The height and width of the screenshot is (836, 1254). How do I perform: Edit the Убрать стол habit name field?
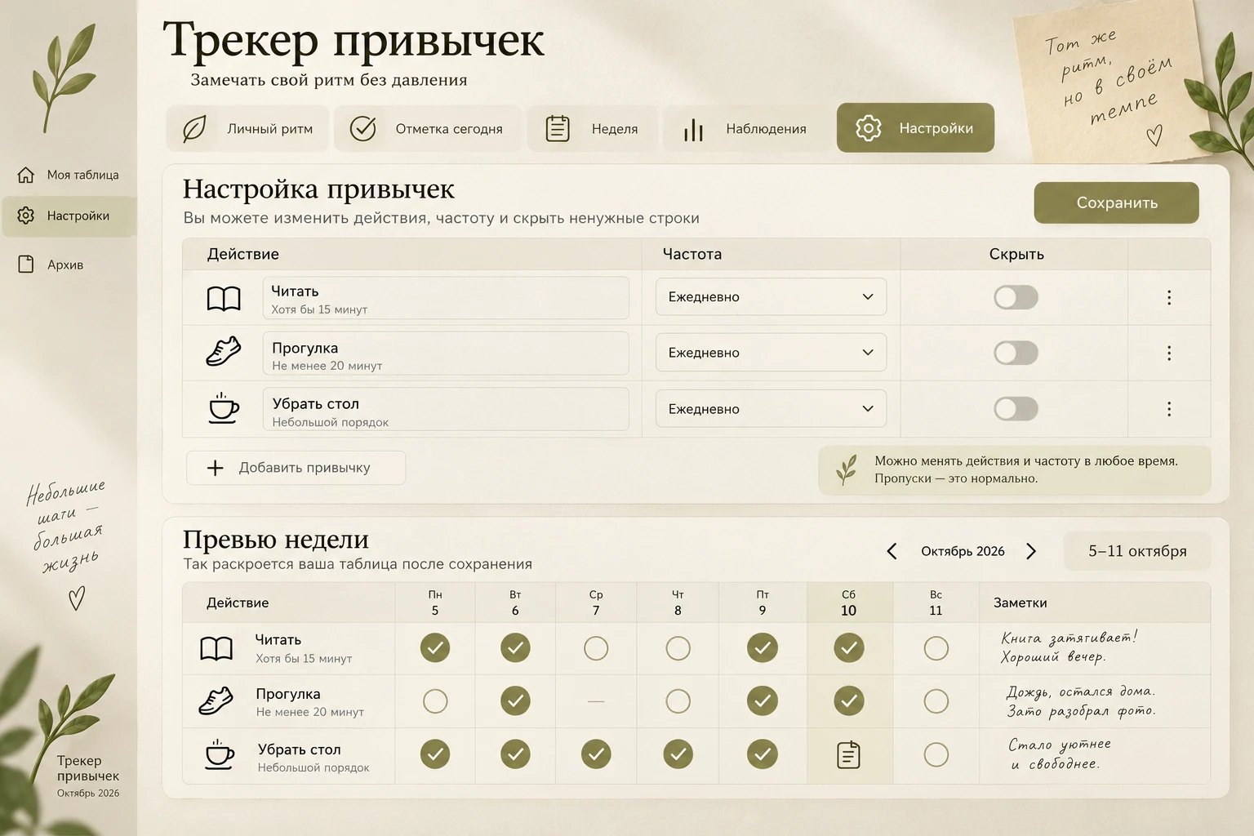click(446, 409)
